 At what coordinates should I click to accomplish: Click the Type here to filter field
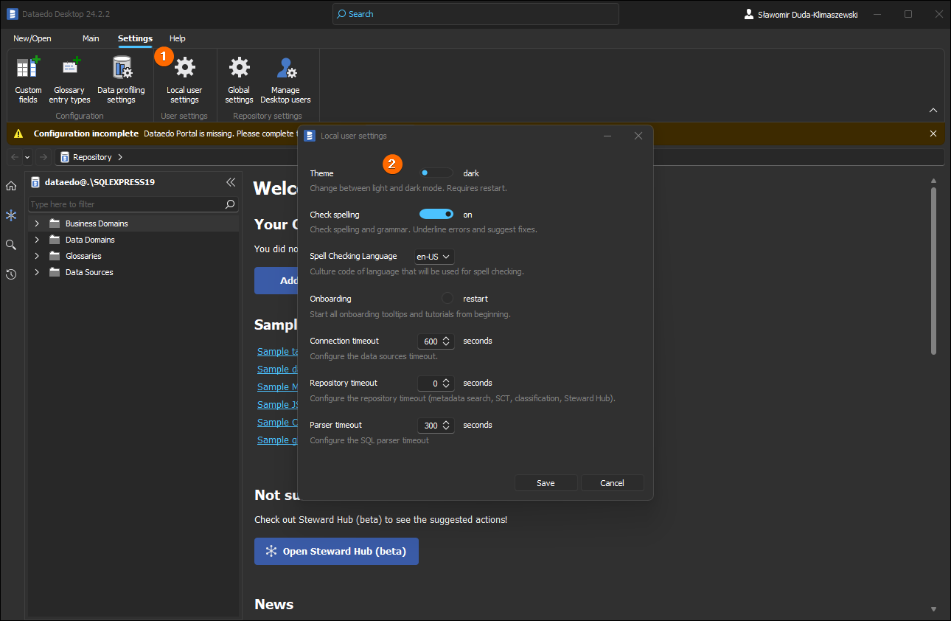pyautogui.click(x=127, y=204)
